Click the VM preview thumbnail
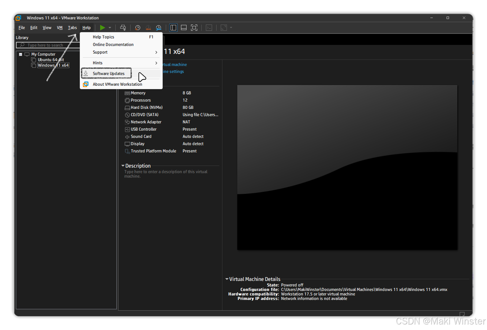487x330 pixels. coord(347,167)
